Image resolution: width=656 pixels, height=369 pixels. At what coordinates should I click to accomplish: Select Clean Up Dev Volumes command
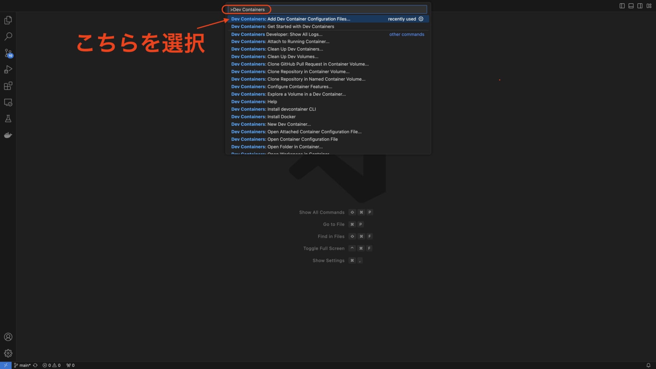[328, 57]
